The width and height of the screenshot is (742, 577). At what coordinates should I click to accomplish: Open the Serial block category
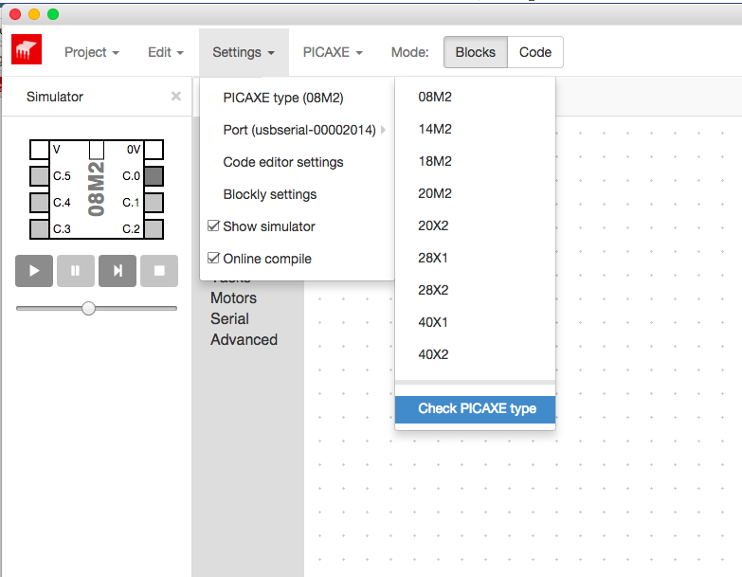(229, 318)
